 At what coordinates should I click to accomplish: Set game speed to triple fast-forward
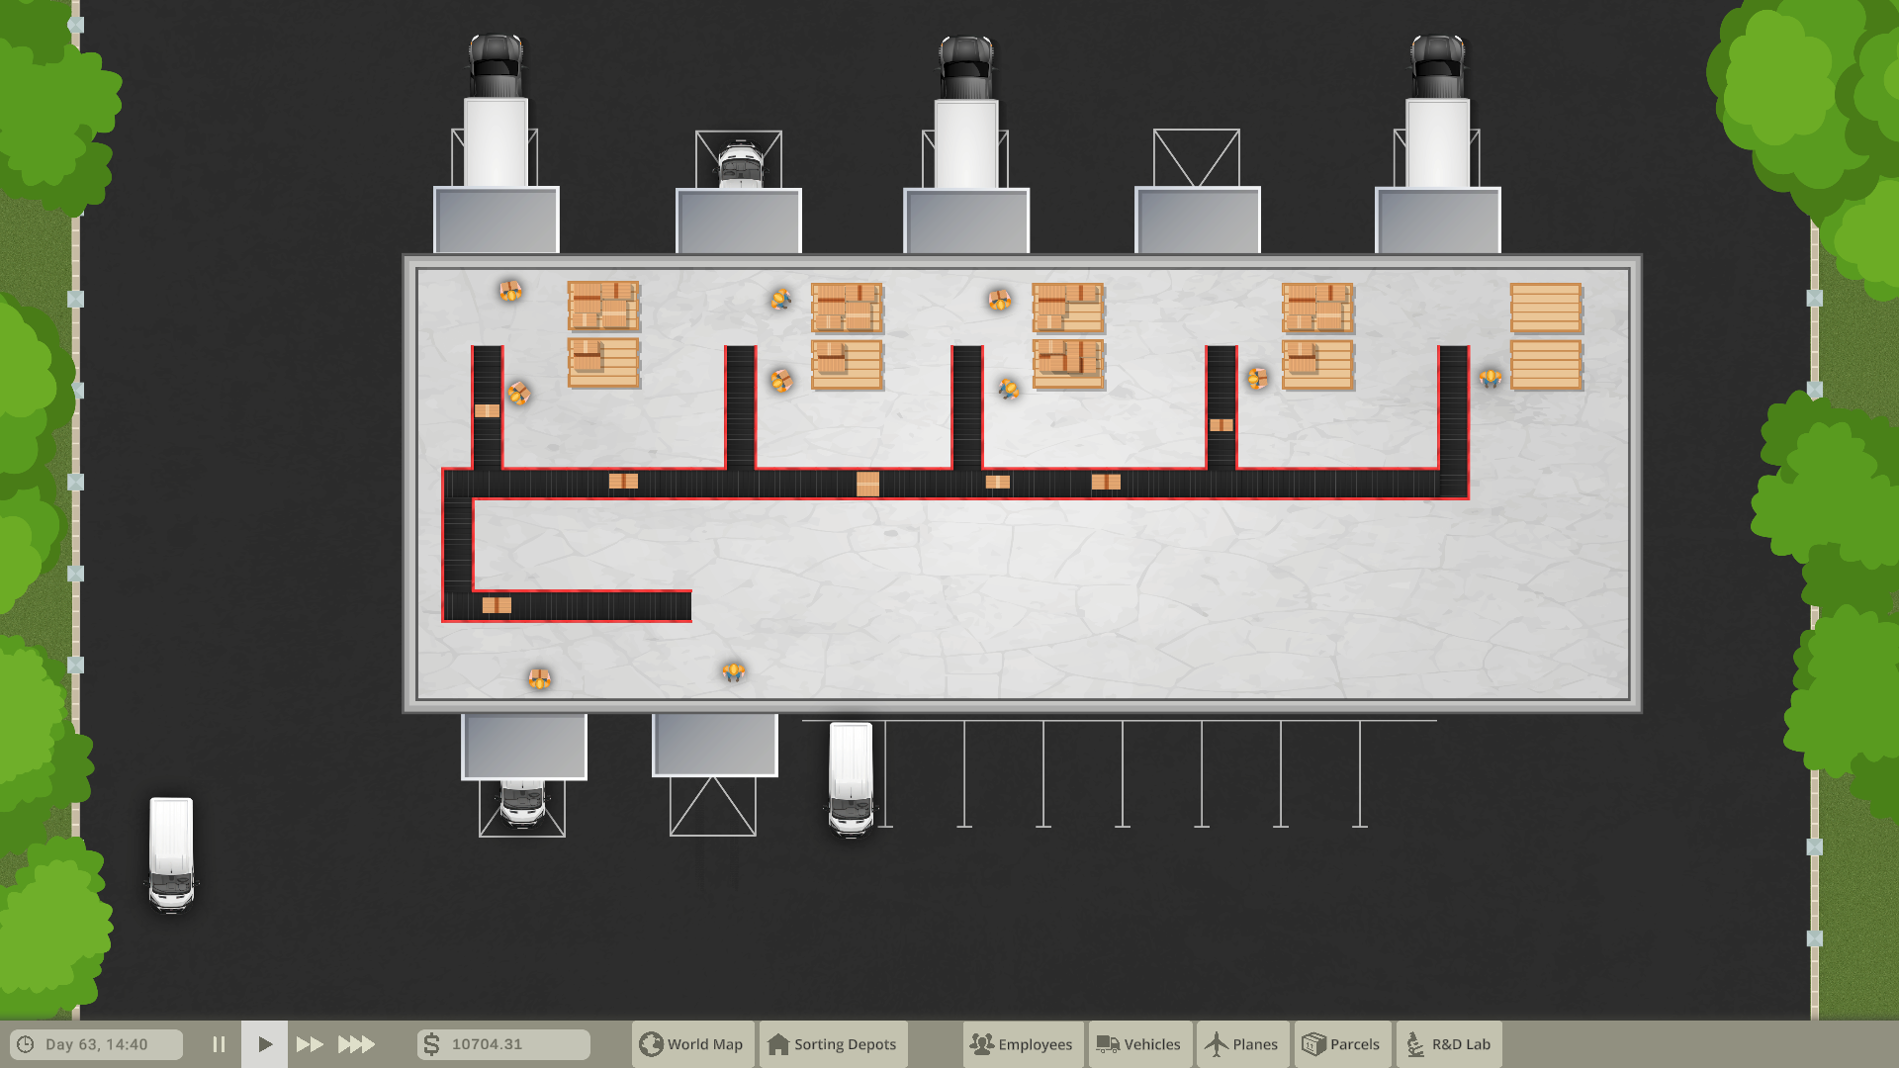click(x=356, y=1044)
